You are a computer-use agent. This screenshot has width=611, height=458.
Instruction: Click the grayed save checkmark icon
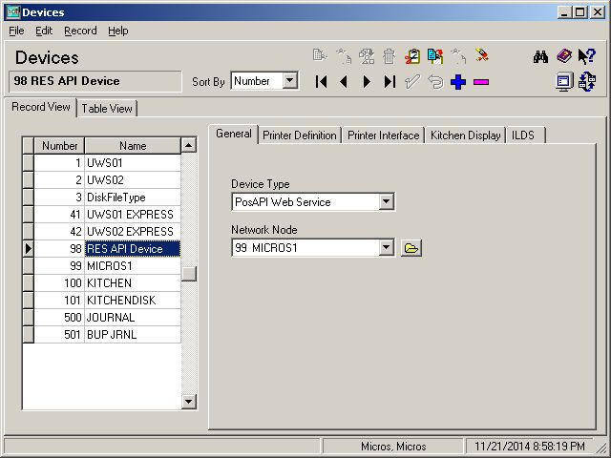[412, 82]
